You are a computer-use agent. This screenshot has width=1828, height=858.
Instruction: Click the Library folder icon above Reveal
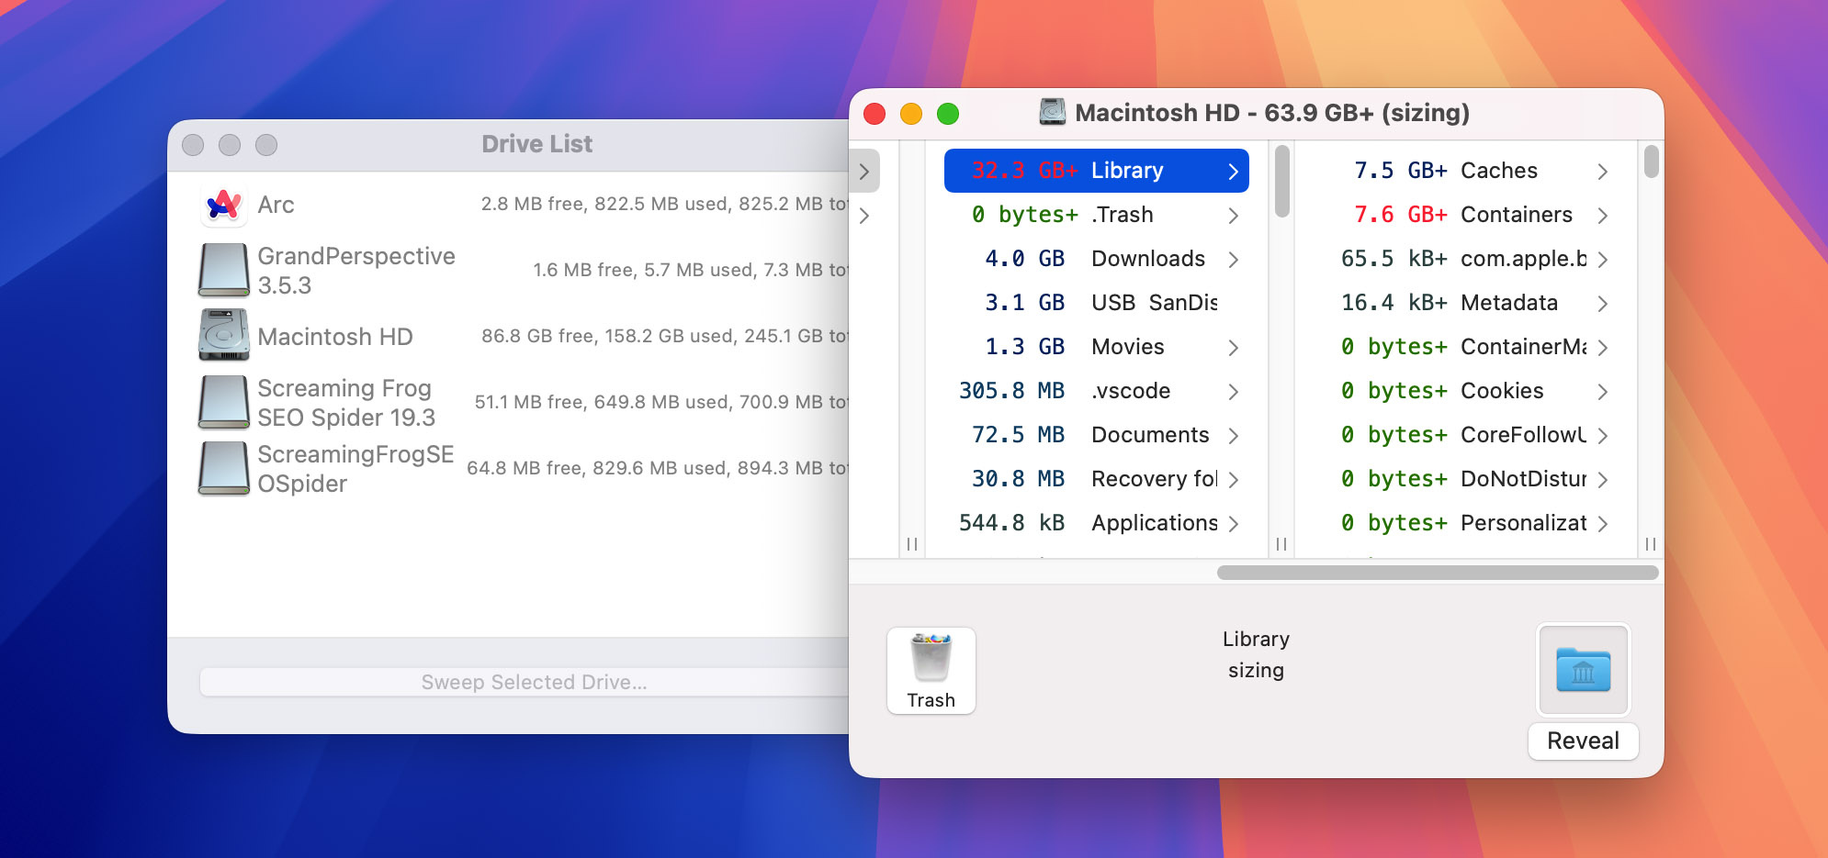pos(1583,670)
